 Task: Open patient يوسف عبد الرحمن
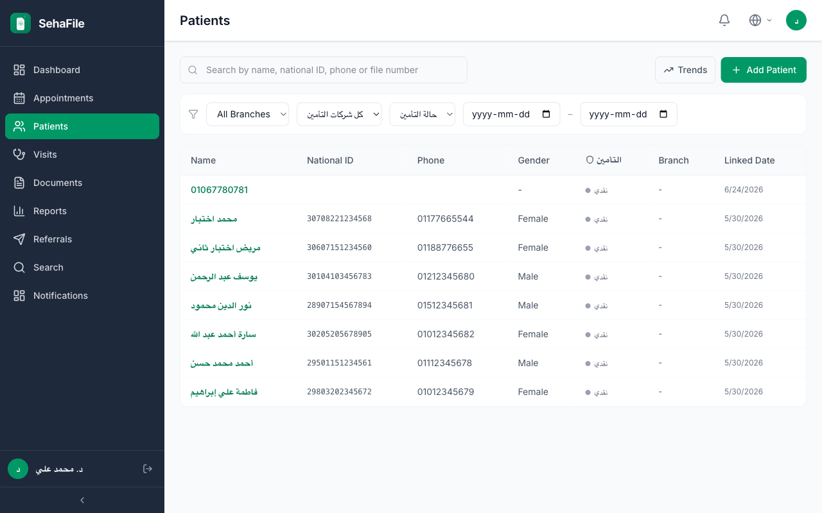click(224, 276)
